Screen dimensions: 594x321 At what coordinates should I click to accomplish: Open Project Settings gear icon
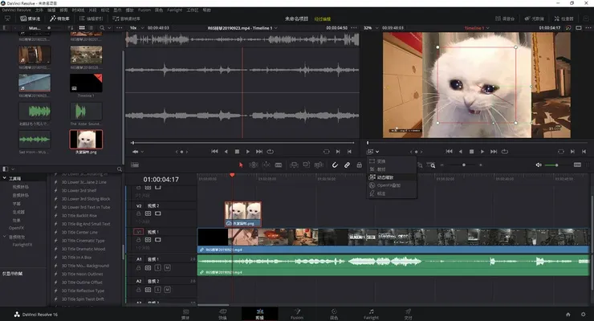click(583, 315)
